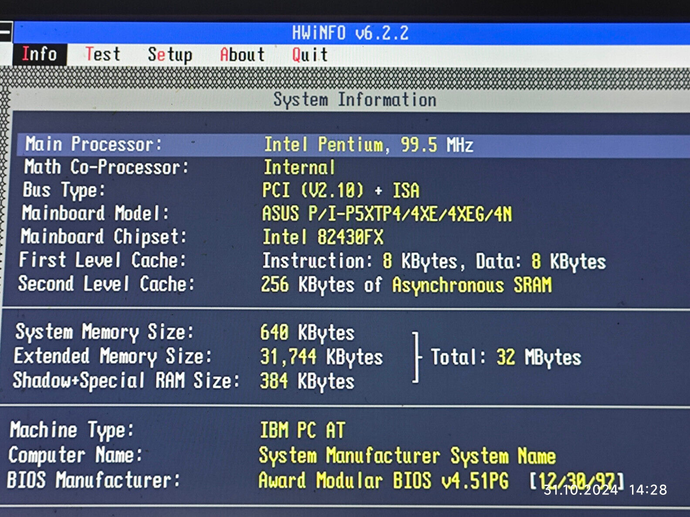Click the Mainboard Model label
This screenshot has height=517, width=690.
(x=95, y=214)
